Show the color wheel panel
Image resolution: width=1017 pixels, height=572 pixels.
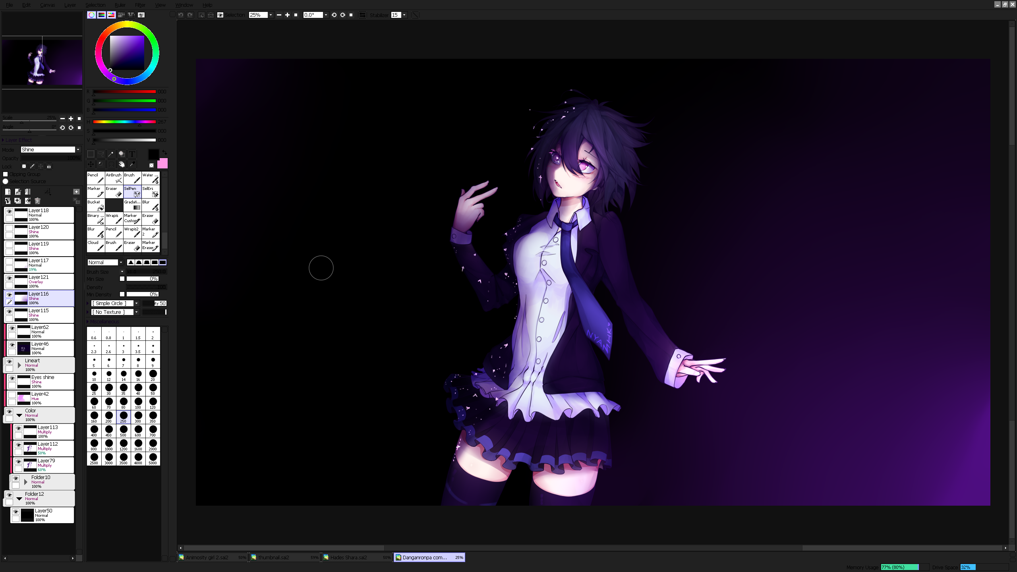click(91, 15)
